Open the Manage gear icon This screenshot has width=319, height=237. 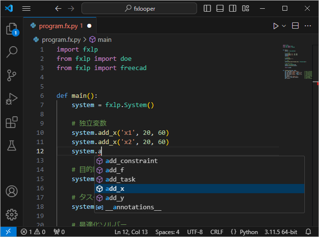[12, 214]
